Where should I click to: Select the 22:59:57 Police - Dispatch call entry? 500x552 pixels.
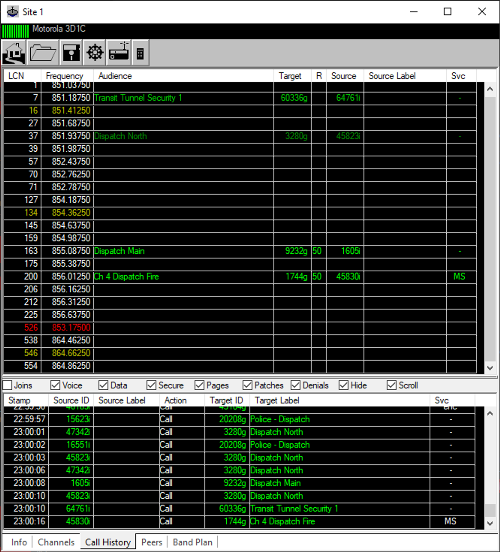pos(239,419)
